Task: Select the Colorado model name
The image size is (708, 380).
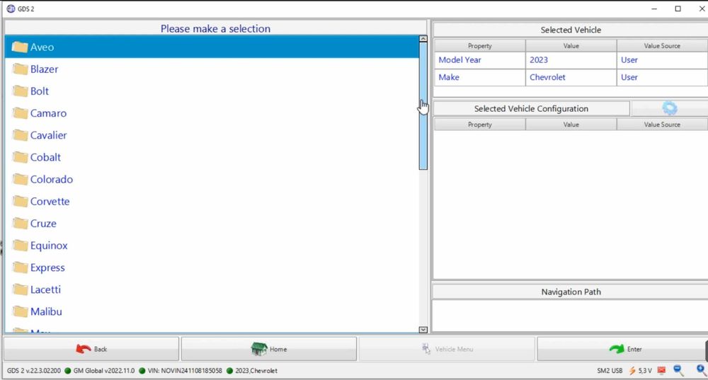Action: (52, 179)
